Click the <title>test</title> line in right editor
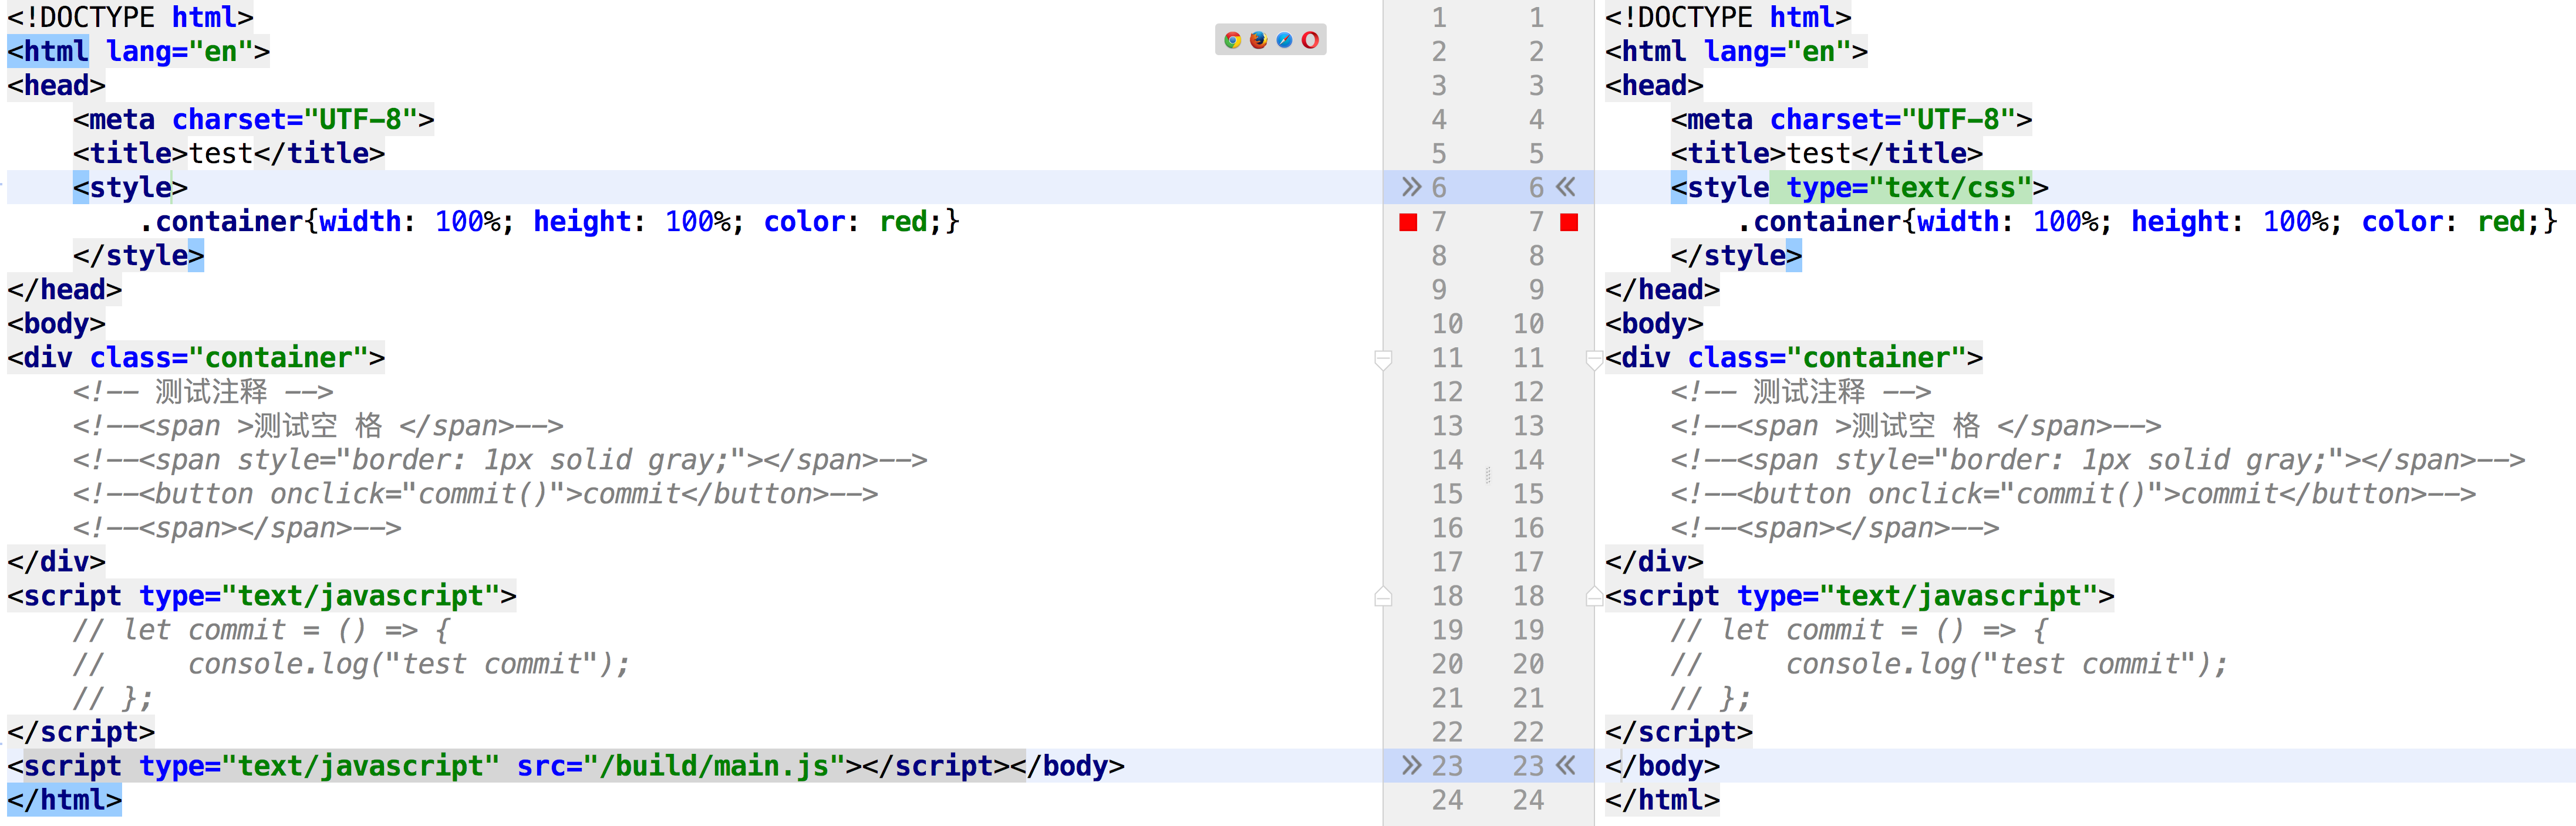The width and height of the screenshot is (2576, 826). 1826,153
